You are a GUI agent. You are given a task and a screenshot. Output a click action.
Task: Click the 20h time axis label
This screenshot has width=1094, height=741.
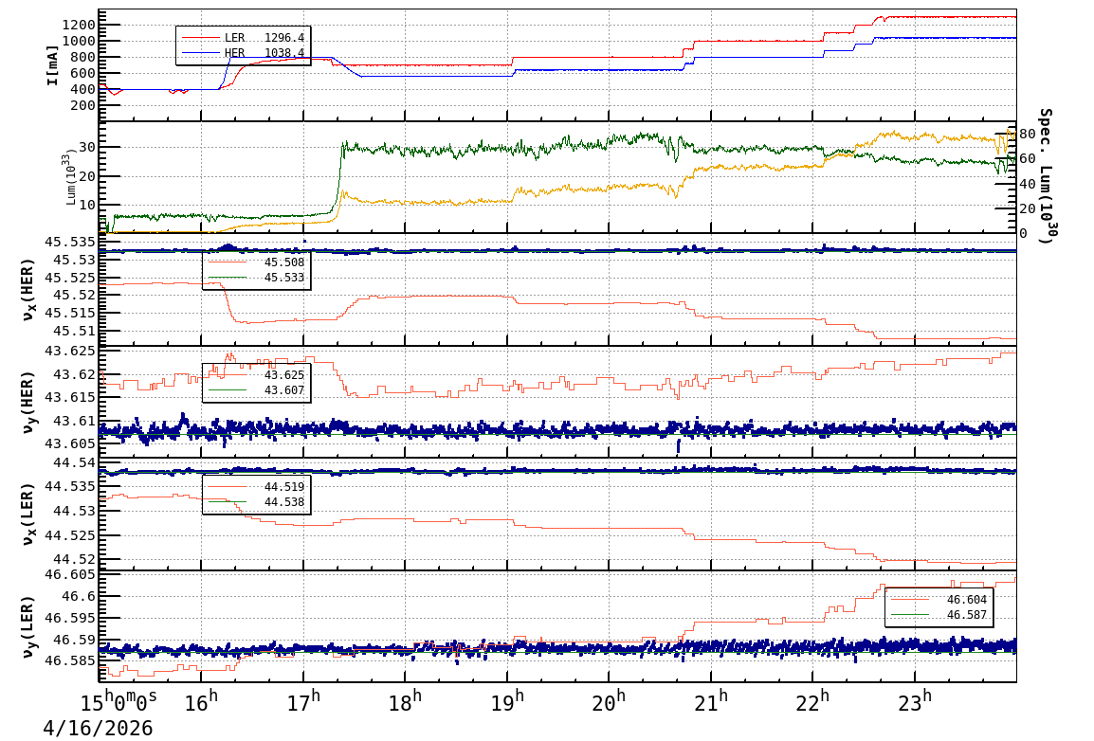pos(610,702)
